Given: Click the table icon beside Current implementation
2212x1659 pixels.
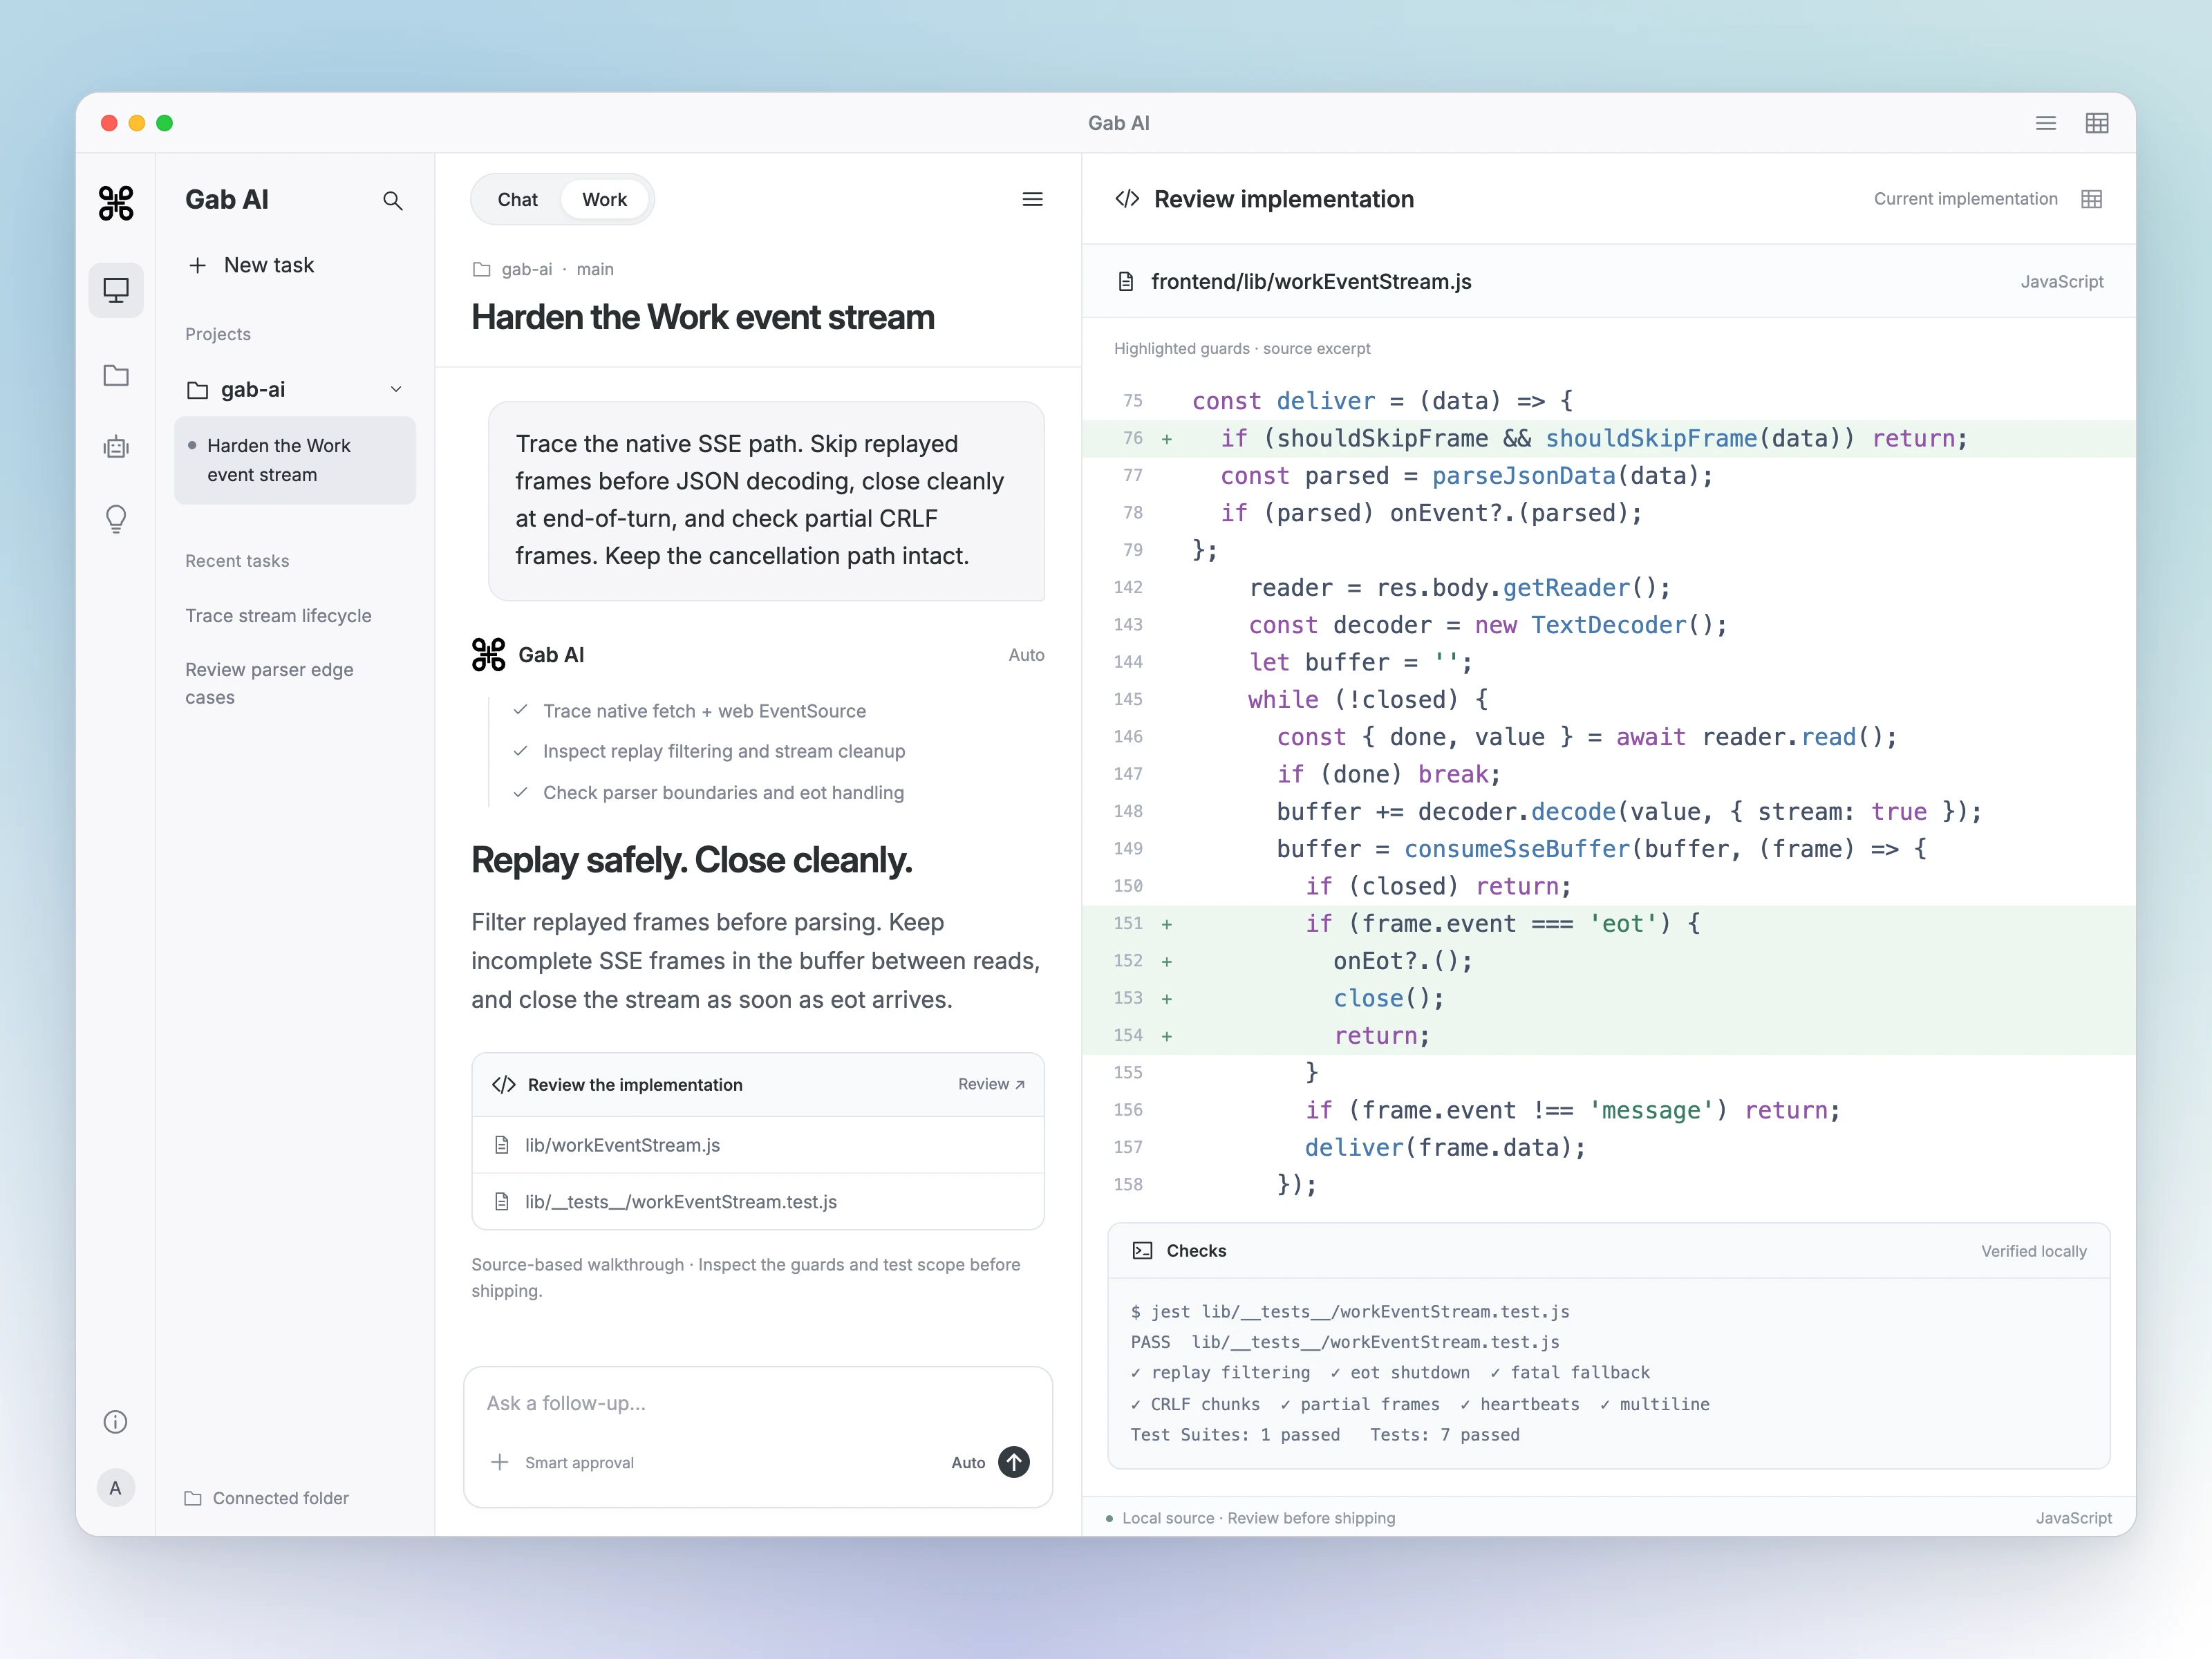Looking at the screenshot, I should point(2091,199).
